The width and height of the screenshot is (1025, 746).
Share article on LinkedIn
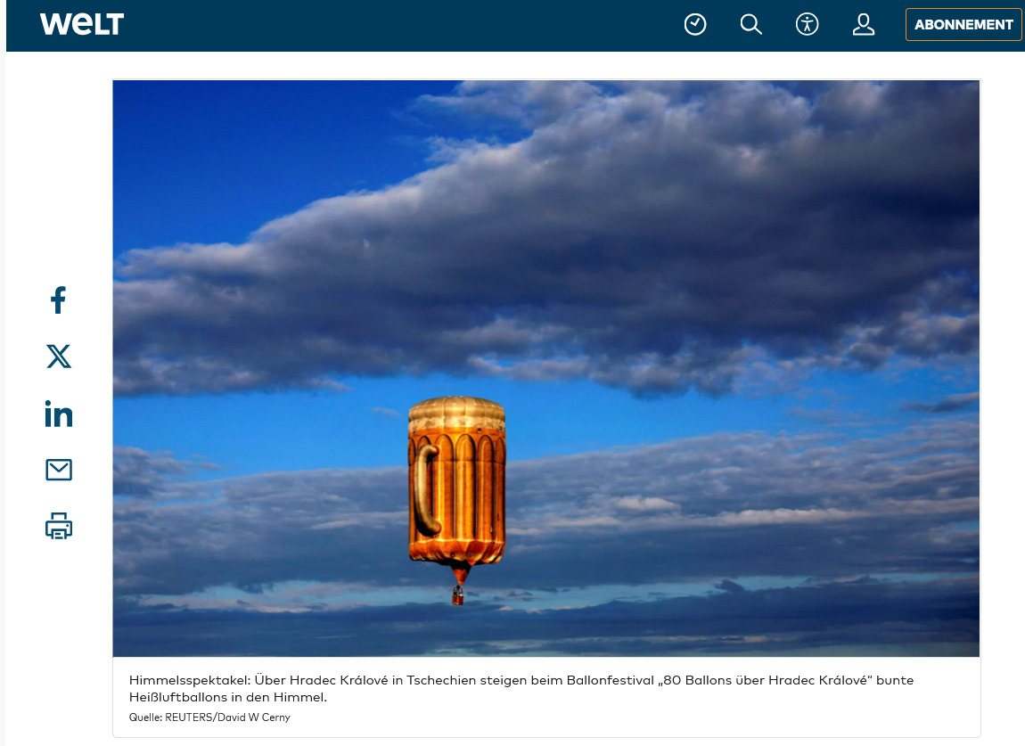[x=59, y=414]
